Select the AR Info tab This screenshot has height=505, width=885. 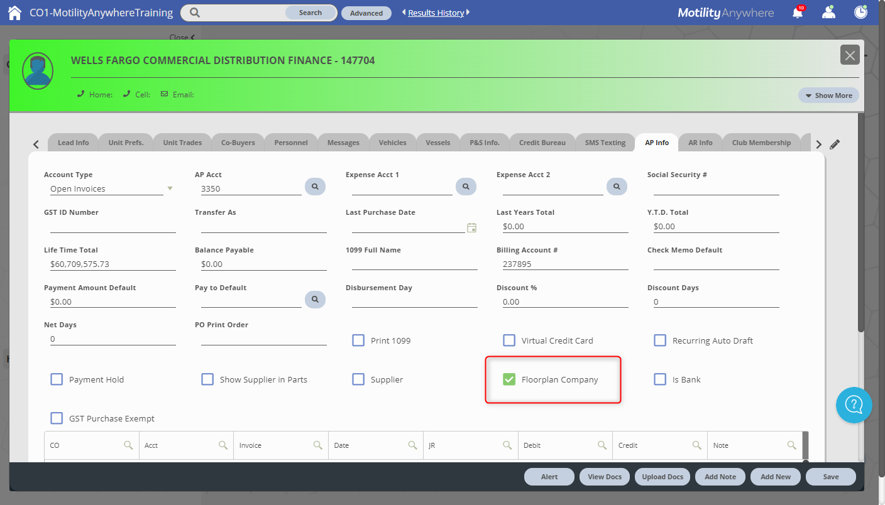click(700, 143)
